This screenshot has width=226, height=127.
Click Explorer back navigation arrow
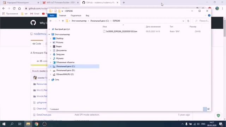point(50,21)
